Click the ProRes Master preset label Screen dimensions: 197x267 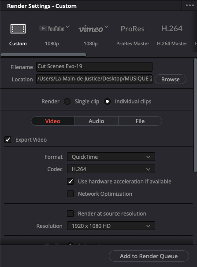point(133,44)
